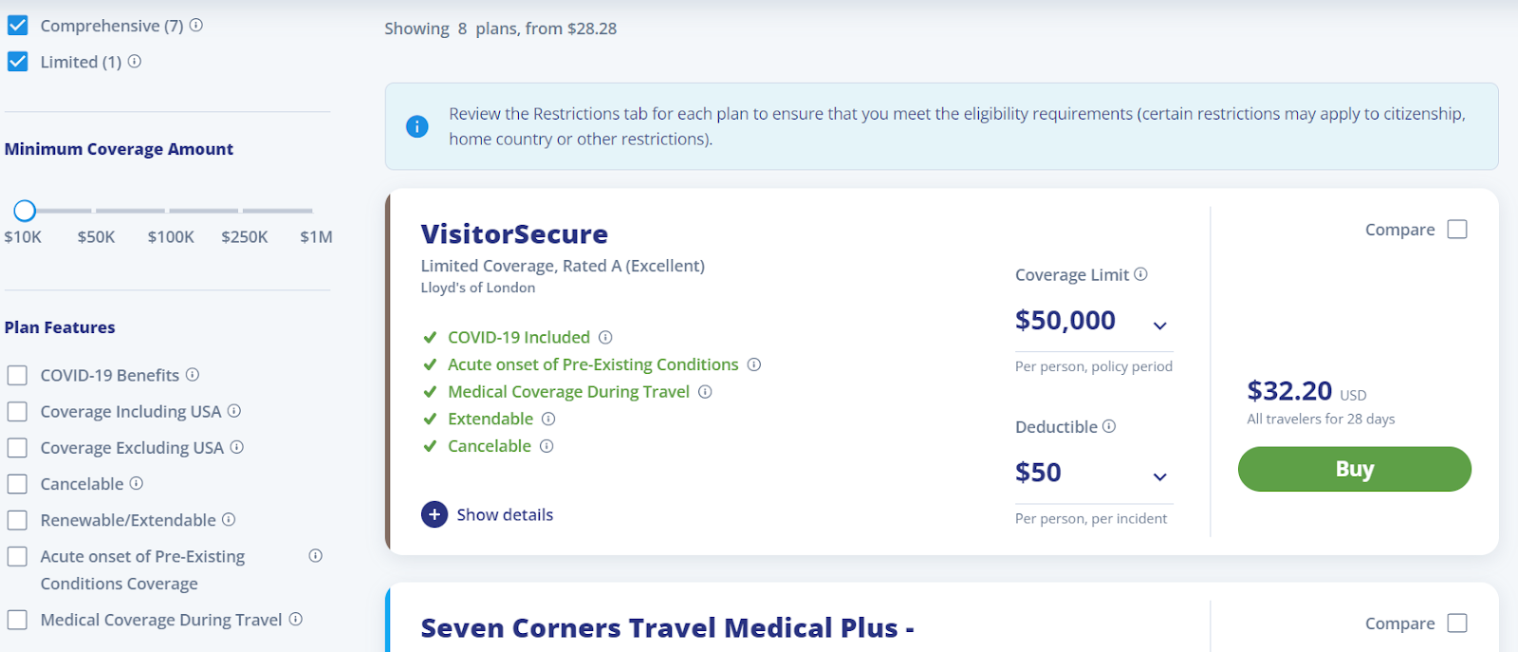Click the minimum coverage slider handle
Image resolution: width=1518 pixels, height=652 pixels.
click(x=25, y=211)
